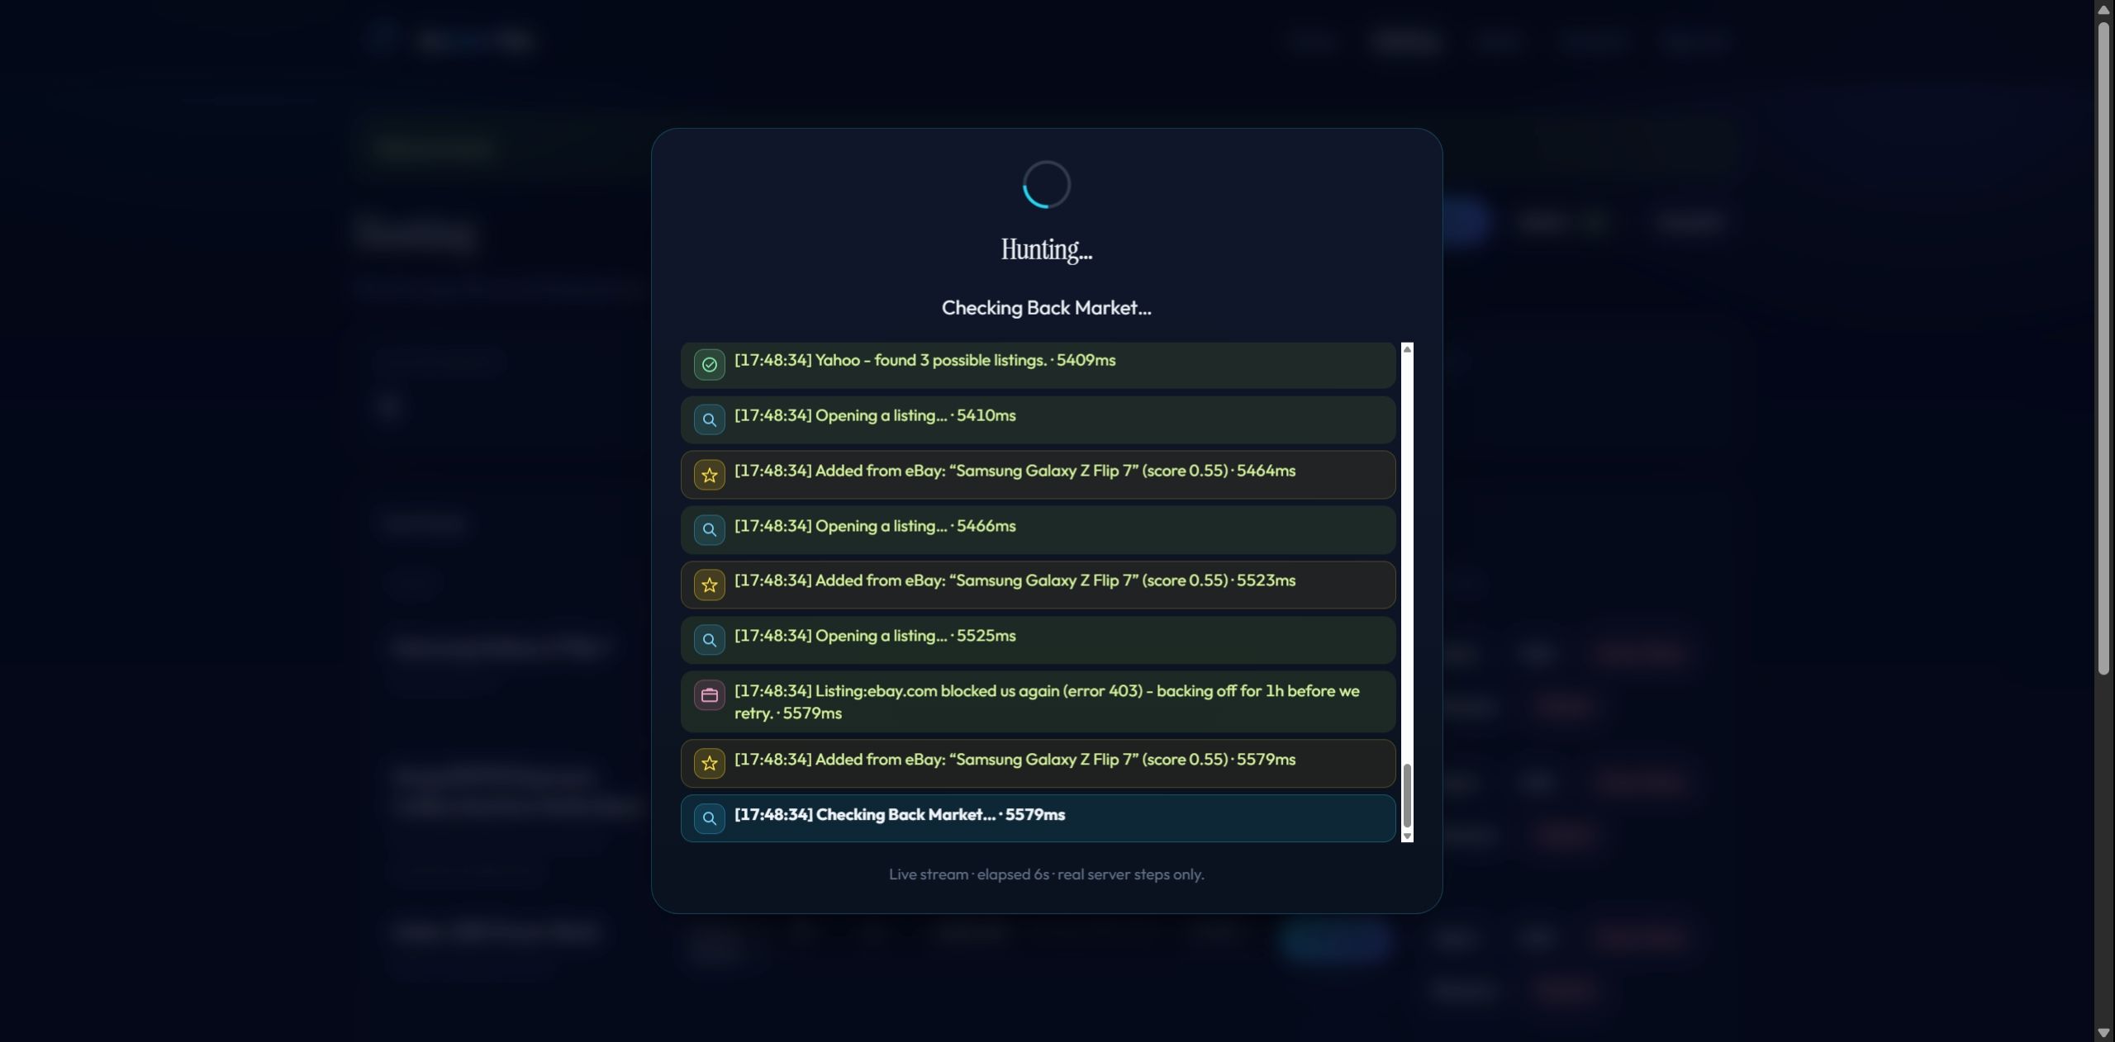
Task: Select the "Added from eBay" entry at 5523ms
Action: pyautogui.click(x=1038, y=585)
